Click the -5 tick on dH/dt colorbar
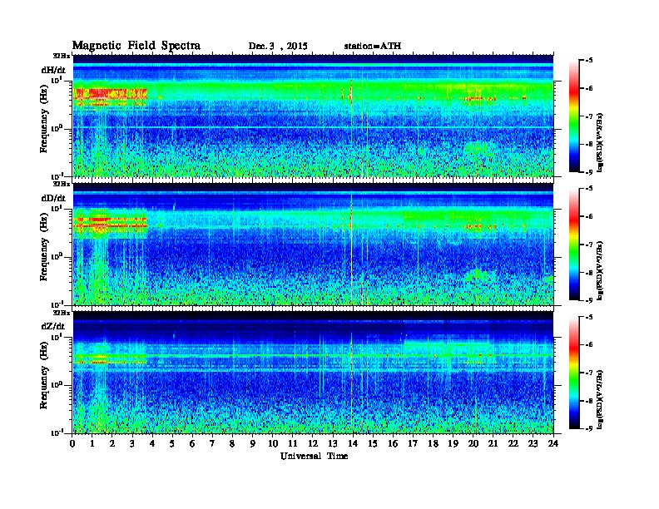The image size is (659, 509). tap(589, 61)
